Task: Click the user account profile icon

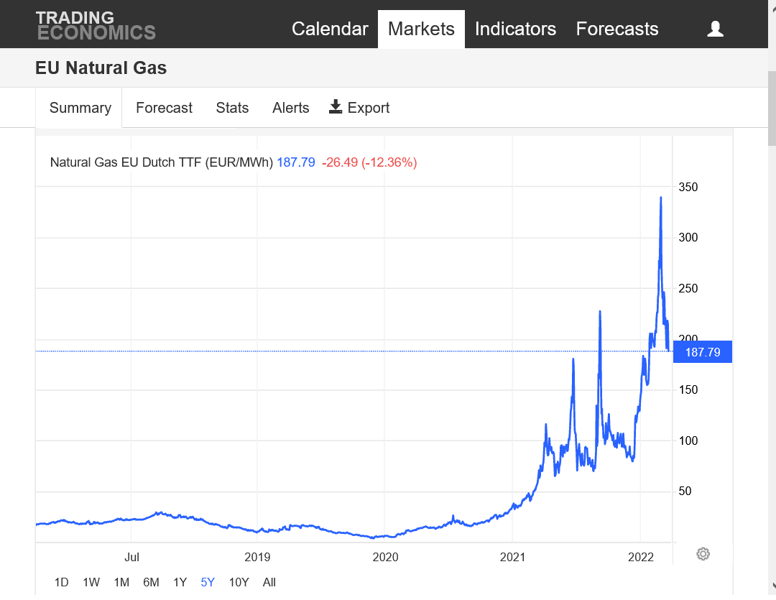Action: [x=715, y=29]
